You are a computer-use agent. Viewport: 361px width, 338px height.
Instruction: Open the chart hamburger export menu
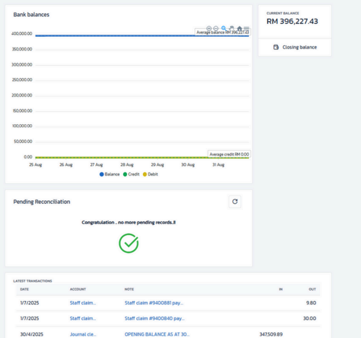[246, 28]
